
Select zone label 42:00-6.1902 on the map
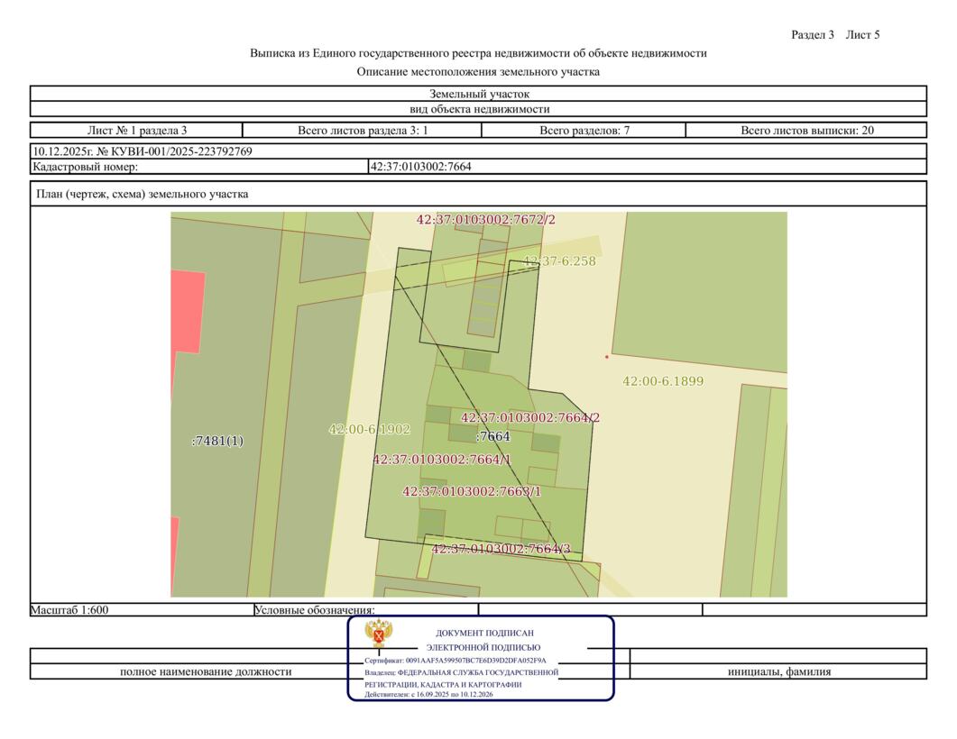[370, 430]
